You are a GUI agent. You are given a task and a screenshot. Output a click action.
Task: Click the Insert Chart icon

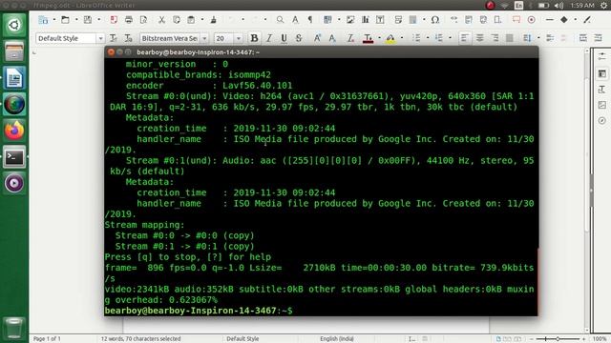[366, 20]
